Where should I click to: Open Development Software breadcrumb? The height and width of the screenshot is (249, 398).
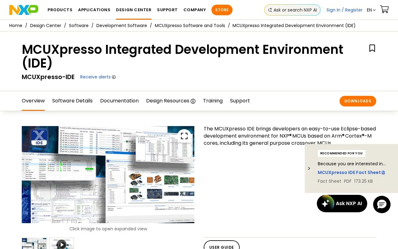point(122,26)
